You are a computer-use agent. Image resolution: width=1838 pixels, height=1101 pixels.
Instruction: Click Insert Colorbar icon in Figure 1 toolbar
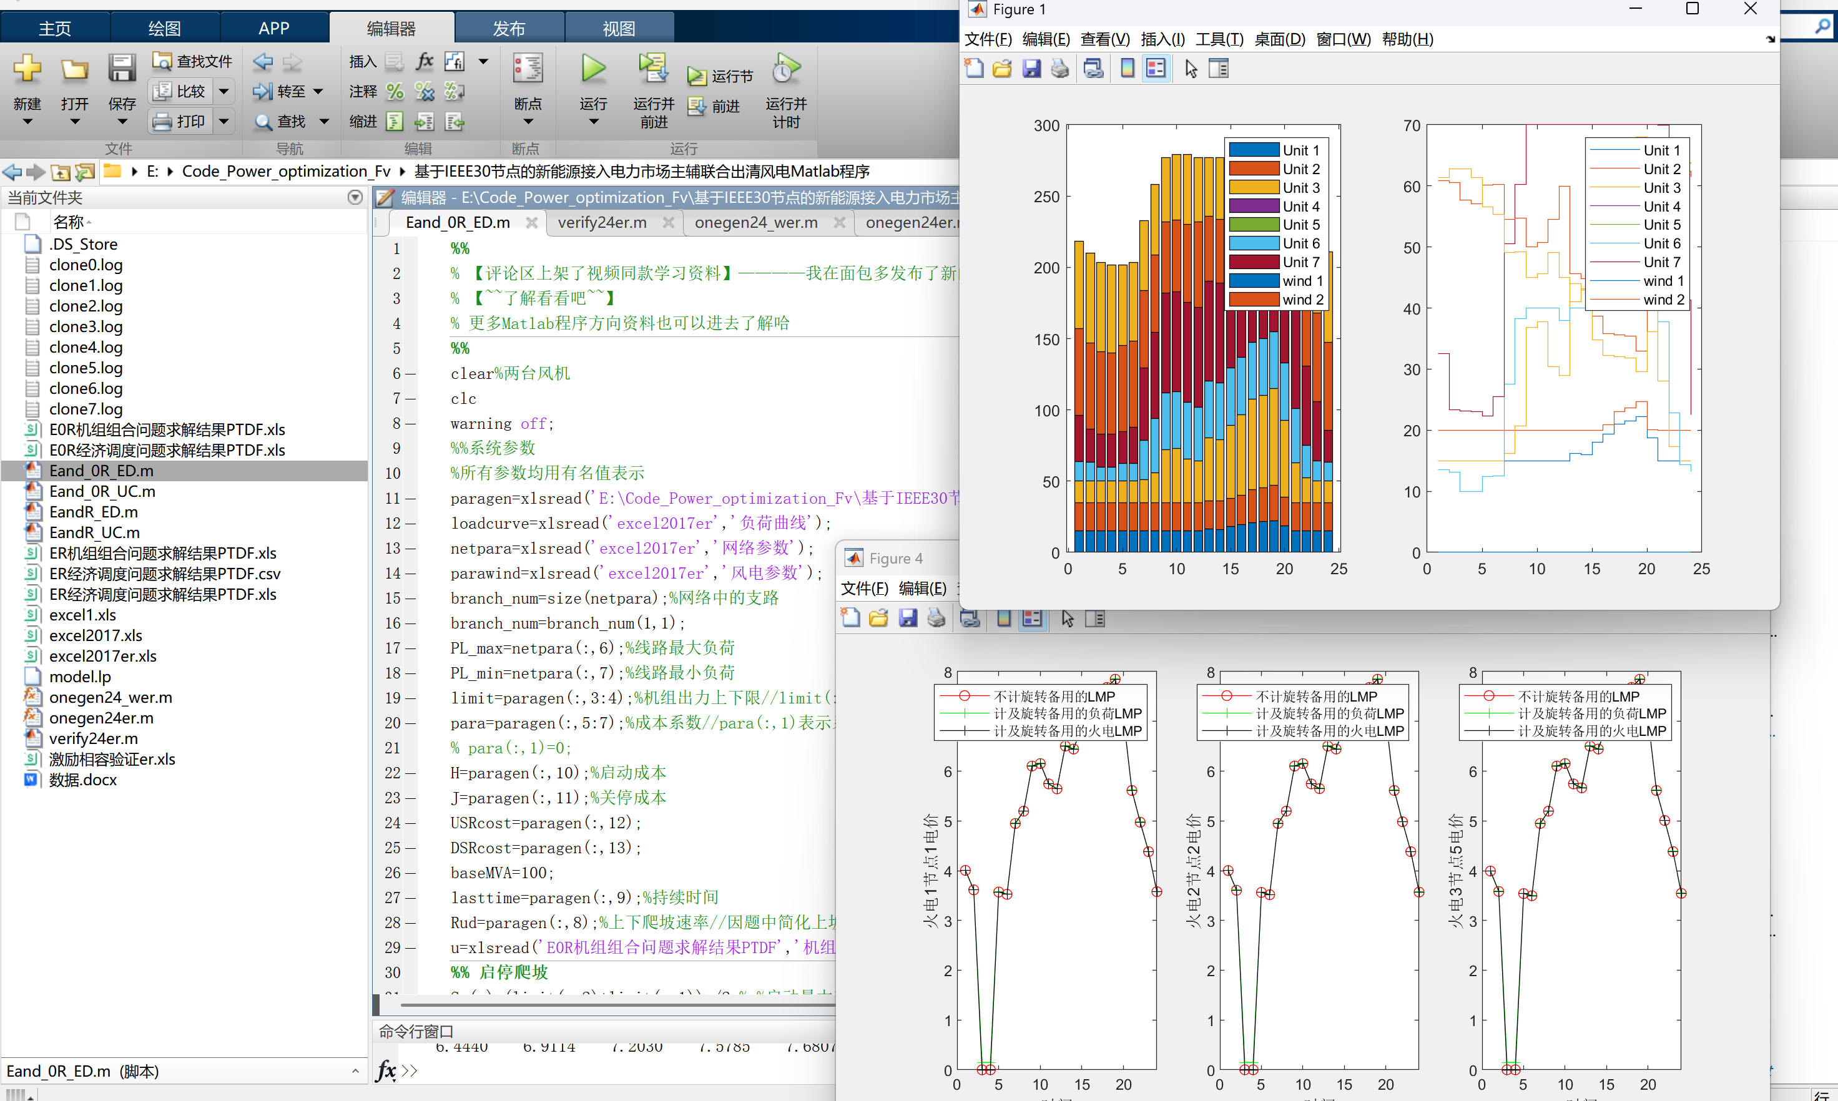[1127, 69]
